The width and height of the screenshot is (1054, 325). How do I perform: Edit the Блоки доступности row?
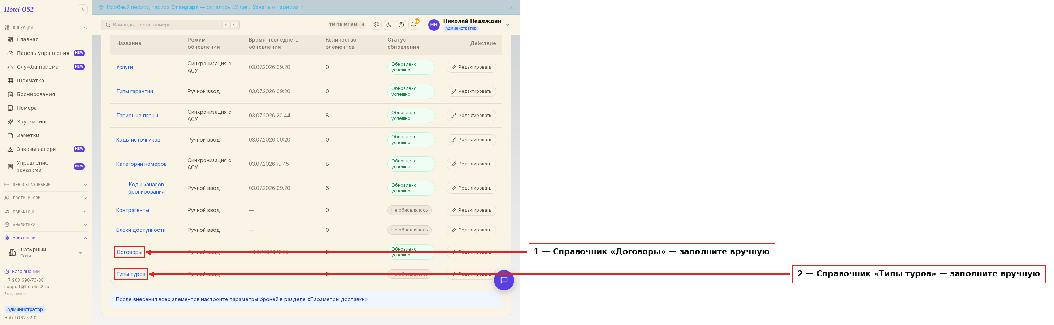coord(471,230)
